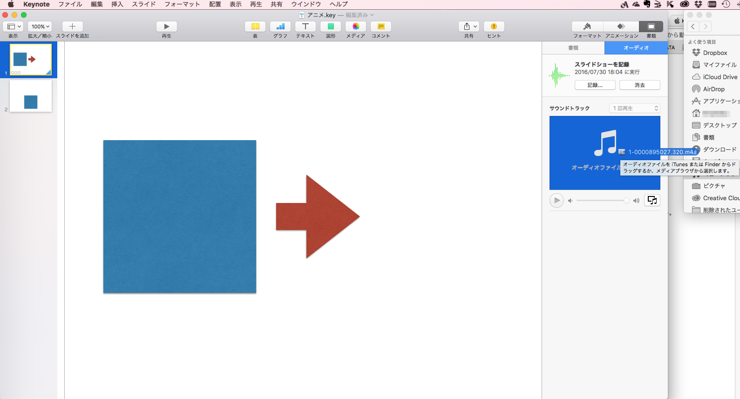Viewport: 740px width, 399px height.
Task: Switch to the 書類 tab in inspector
Action: (x=573, y=48)
